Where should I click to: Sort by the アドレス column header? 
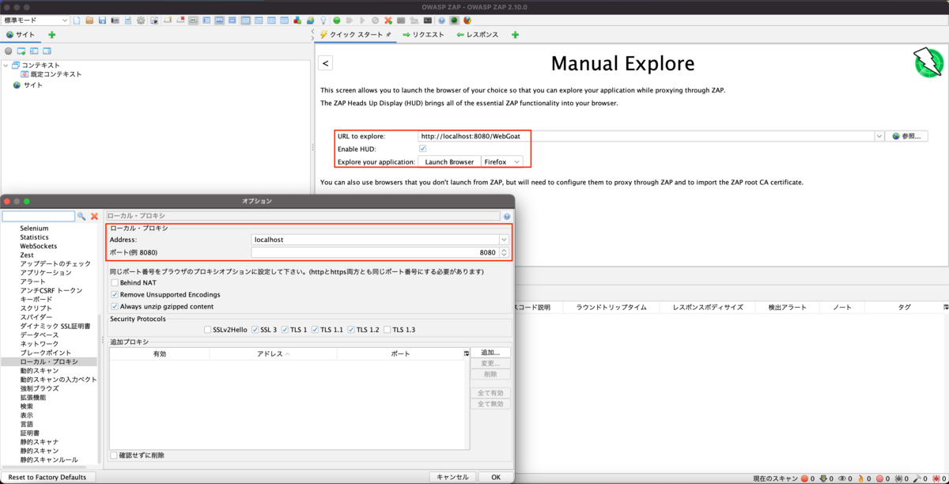click(x=273, y=354)
